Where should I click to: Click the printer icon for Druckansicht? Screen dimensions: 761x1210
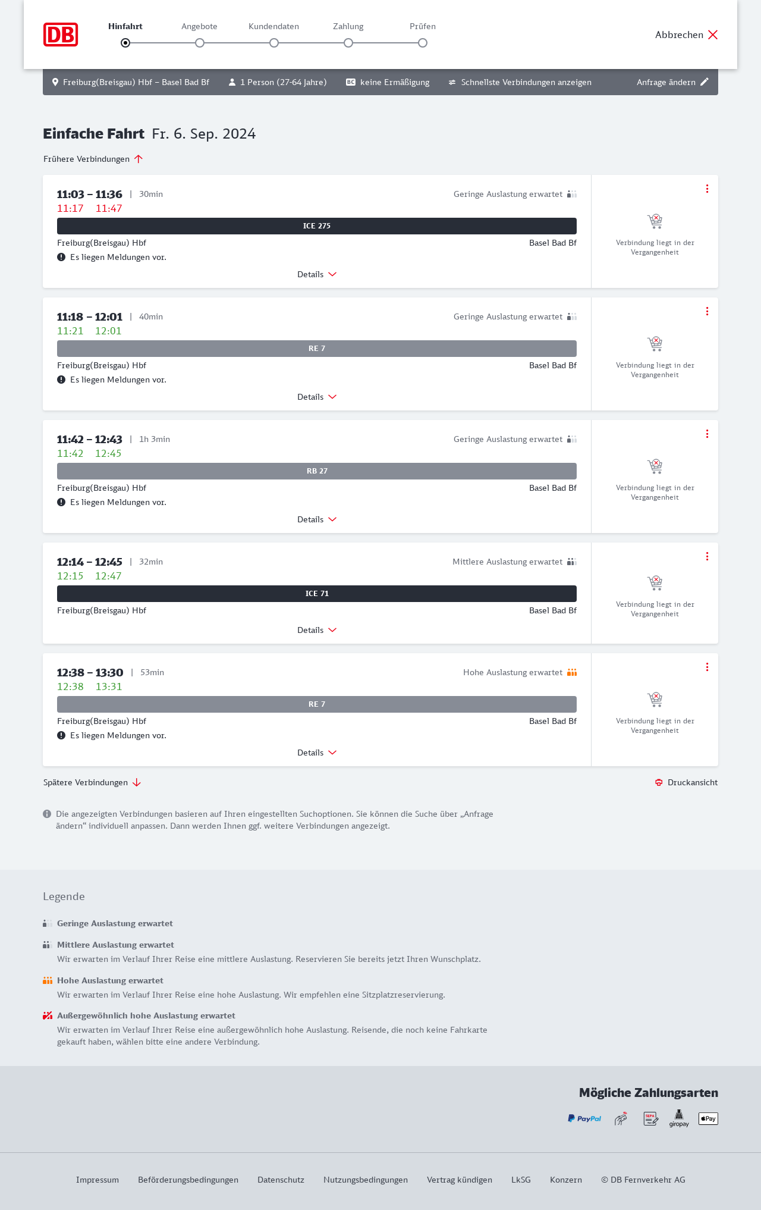tap(659, 782)
